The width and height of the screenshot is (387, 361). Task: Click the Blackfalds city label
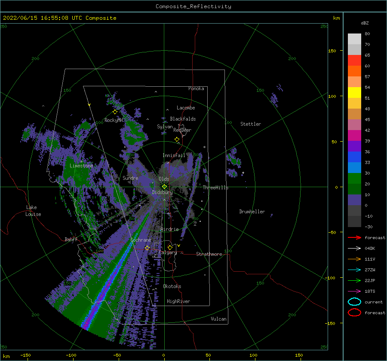pyautogui.click(x=183, y=119)
